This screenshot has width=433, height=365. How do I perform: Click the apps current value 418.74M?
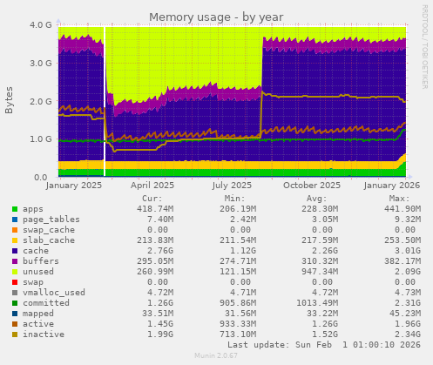click(x=155, y=209)
